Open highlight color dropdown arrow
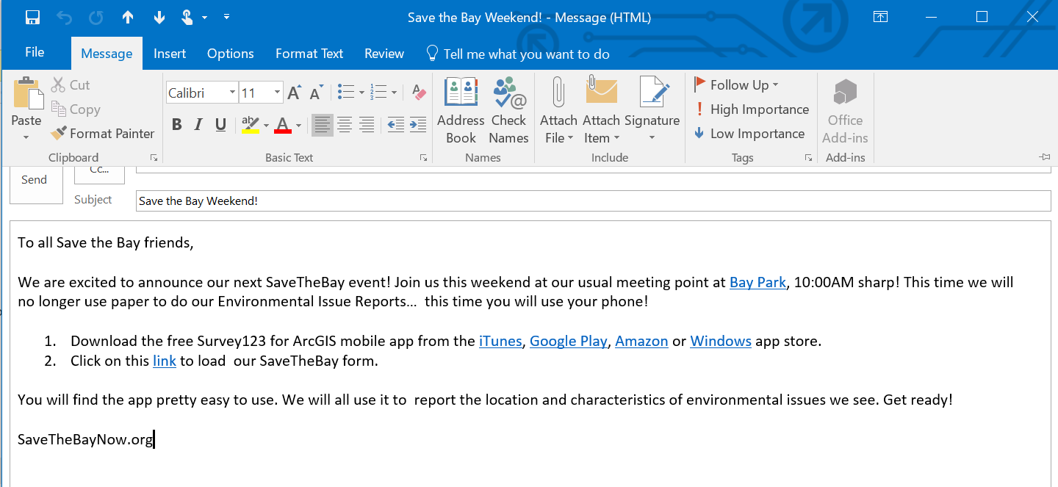This screenshot has height=487, width=1058. coord(266,125)
